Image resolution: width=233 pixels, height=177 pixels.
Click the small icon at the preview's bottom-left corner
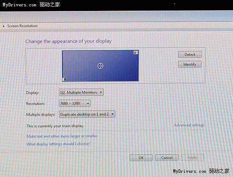pos(64,80)
